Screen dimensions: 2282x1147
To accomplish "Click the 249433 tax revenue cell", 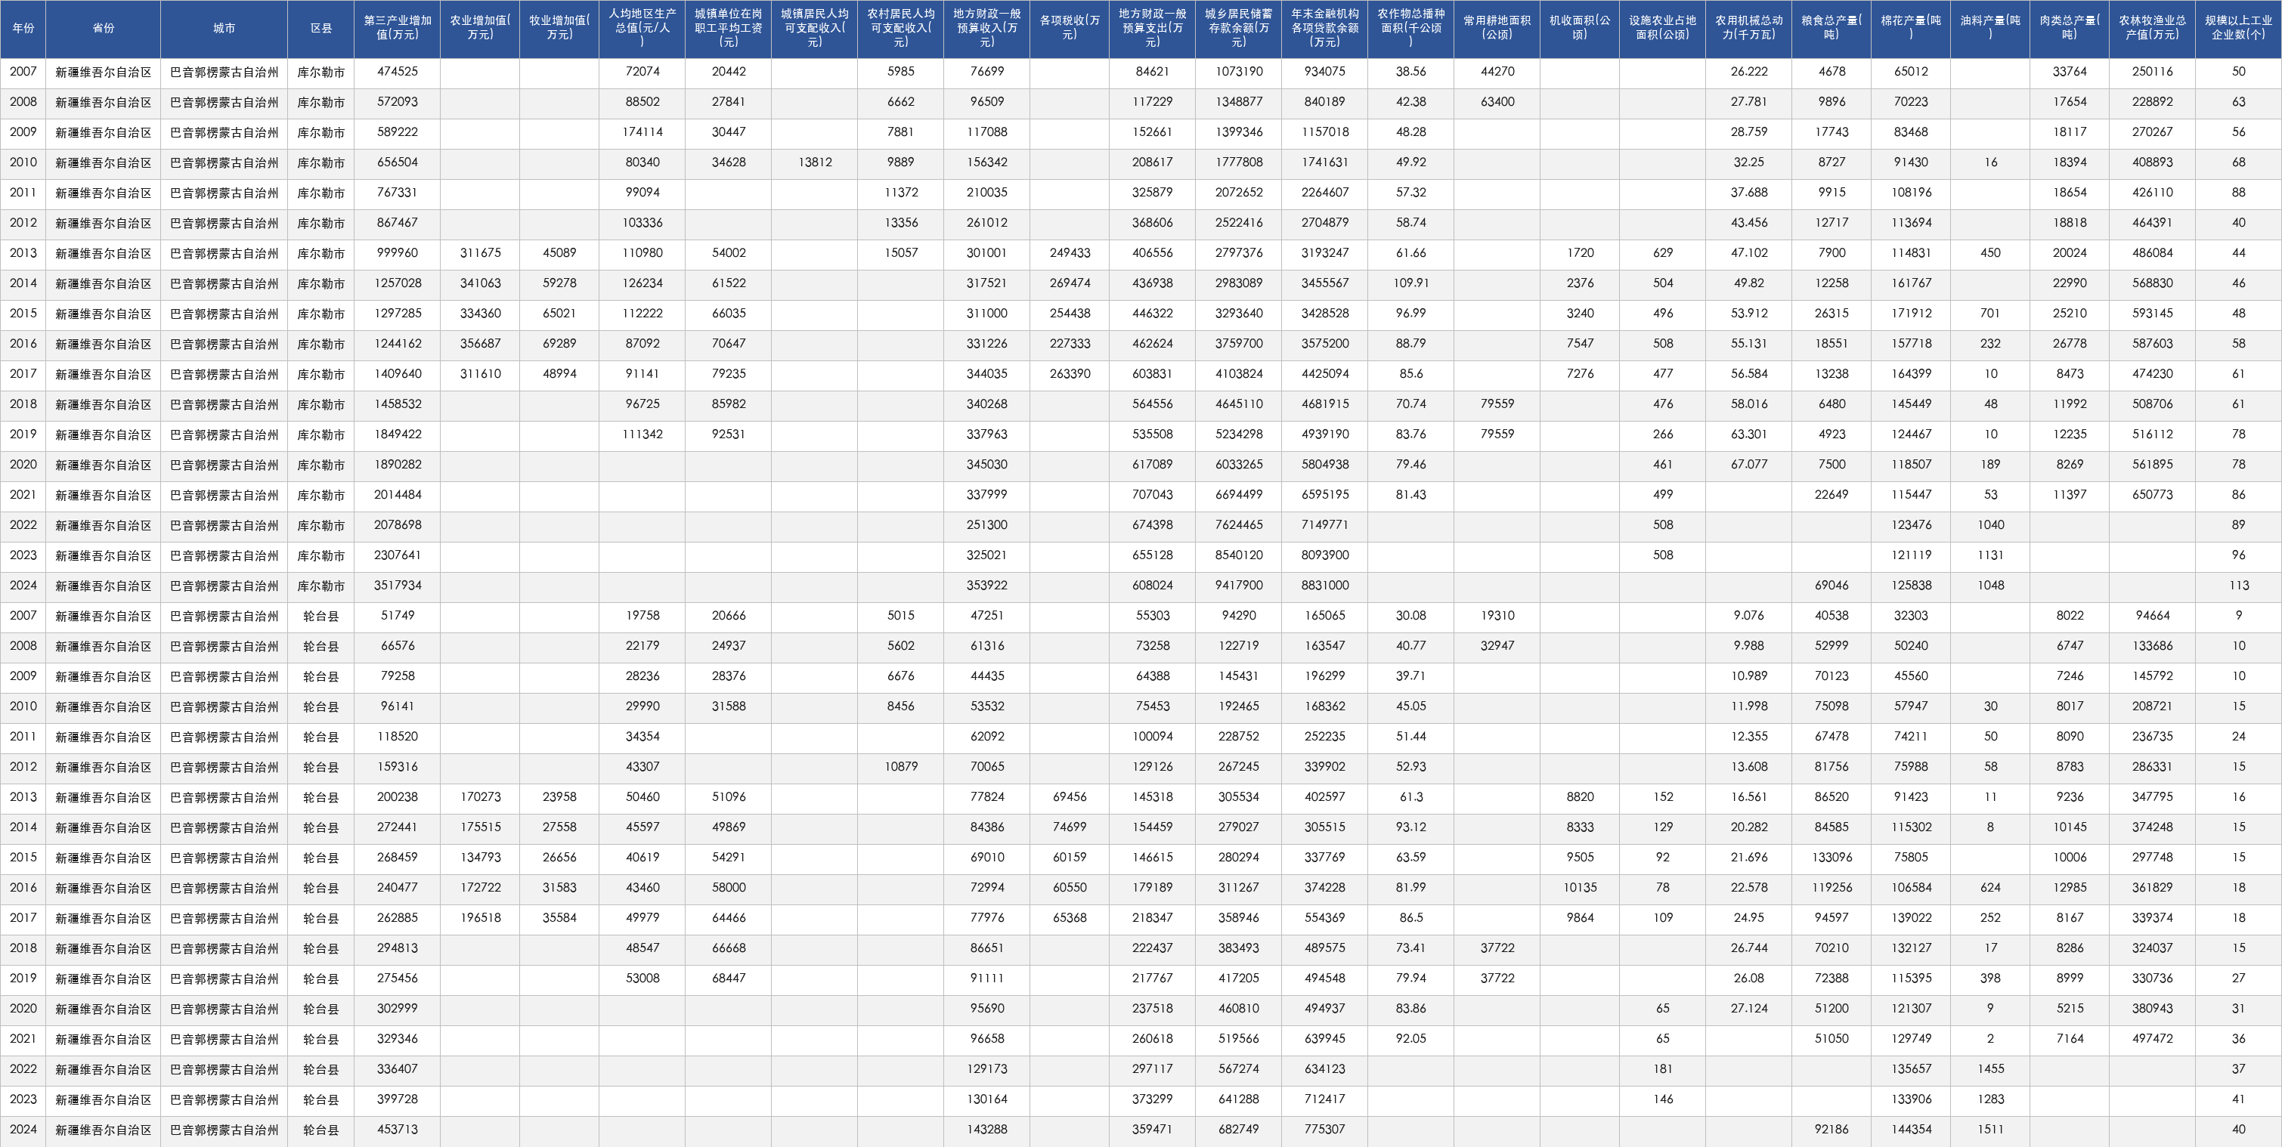I will (x=1070, y=253).
